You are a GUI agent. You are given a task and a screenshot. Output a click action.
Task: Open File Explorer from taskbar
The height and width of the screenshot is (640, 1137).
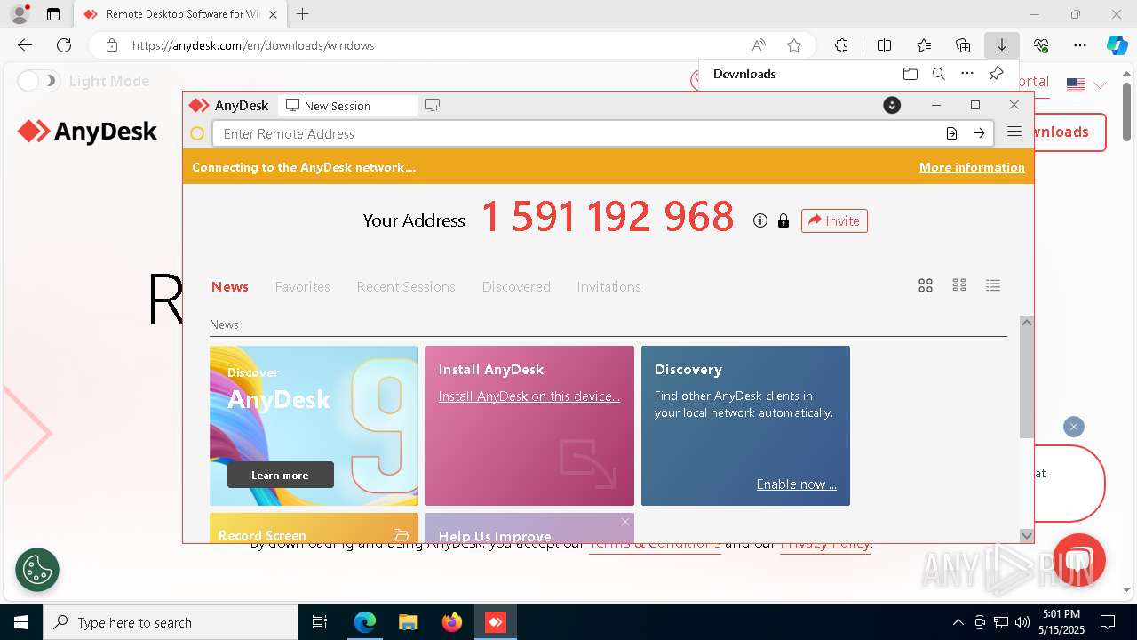click(x=408, y=622)
